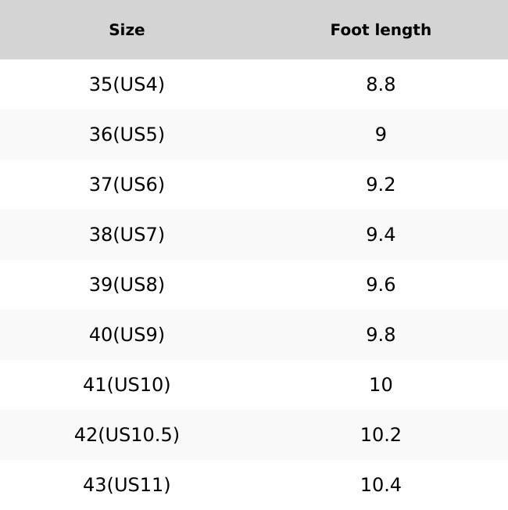The width and height of the screenshot is (508, 510).
Task: Select the 36(US5) size cell
Action: pyautogui.click(x=127, y=135)
